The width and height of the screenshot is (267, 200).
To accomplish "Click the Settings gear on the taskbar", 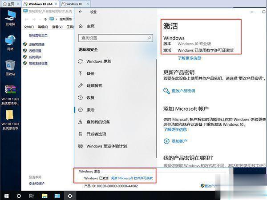I will tap(70, 196).
